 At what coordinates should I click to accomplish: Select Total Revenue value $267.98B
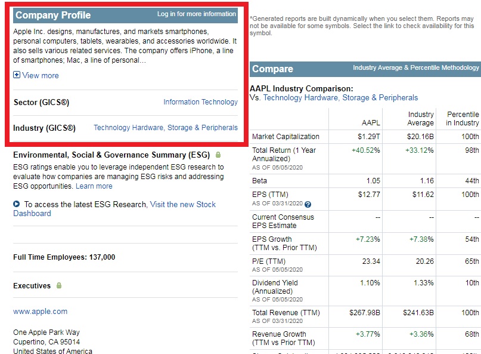pos(365,313)
